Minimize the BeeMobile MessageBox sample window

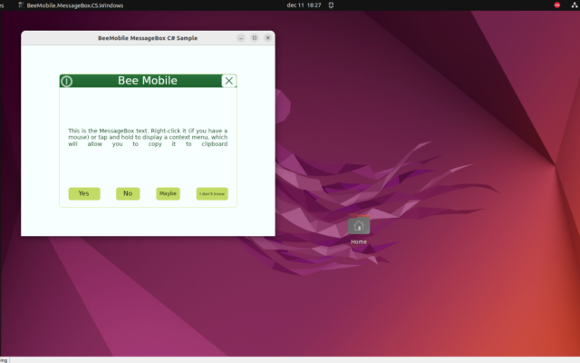click(241, 38)
